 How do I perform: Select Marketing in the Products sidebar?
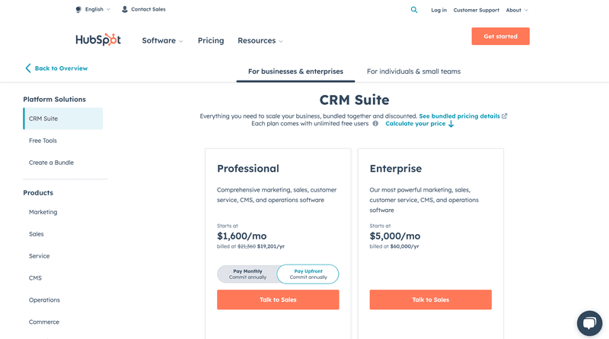[43, 212]
